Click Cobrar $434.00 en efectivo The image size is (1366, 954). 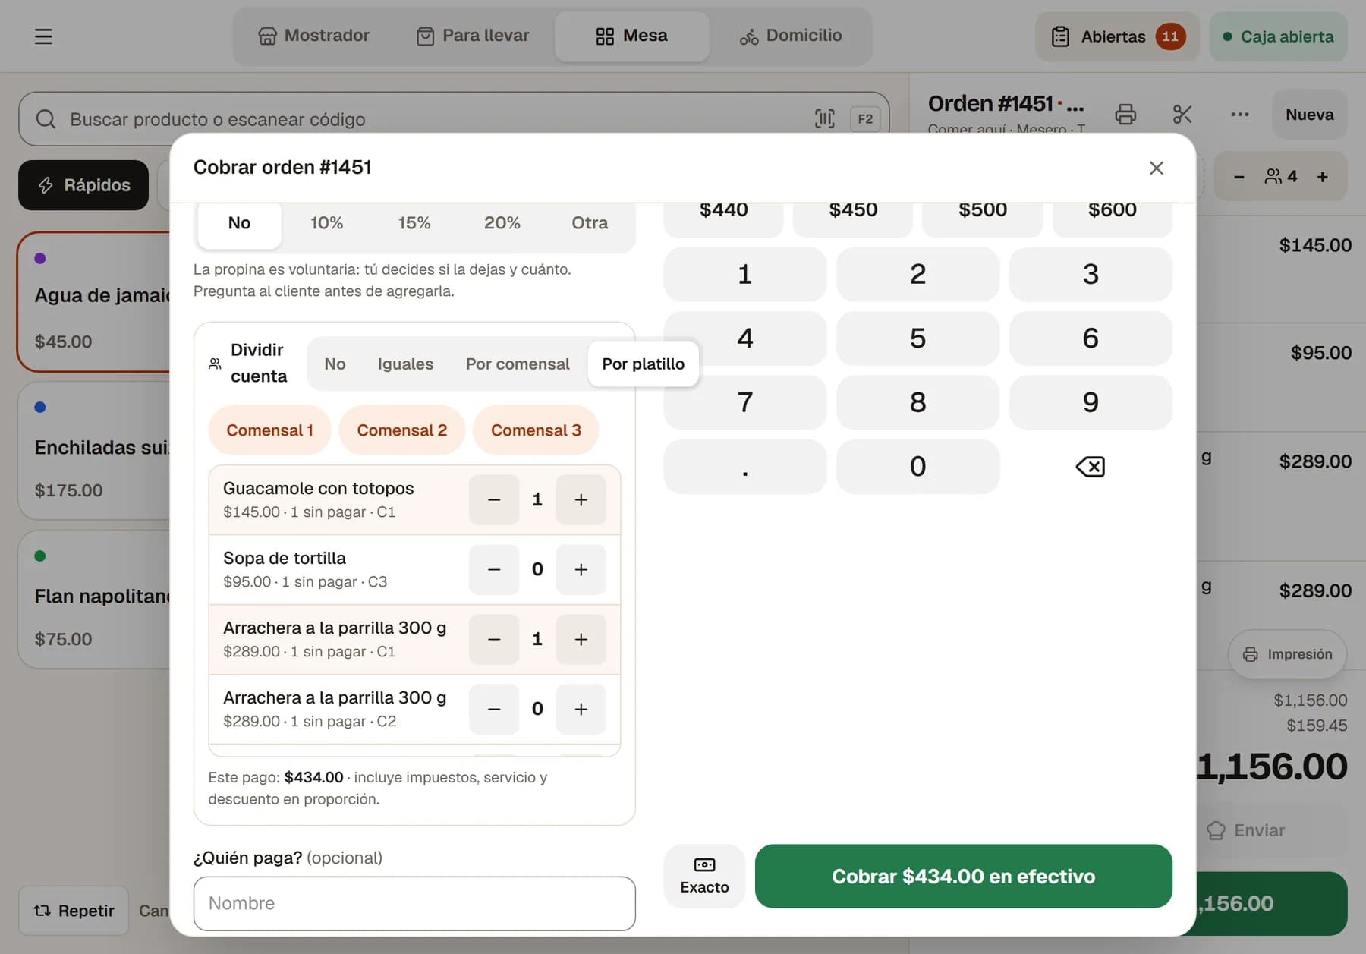[963, 876]
